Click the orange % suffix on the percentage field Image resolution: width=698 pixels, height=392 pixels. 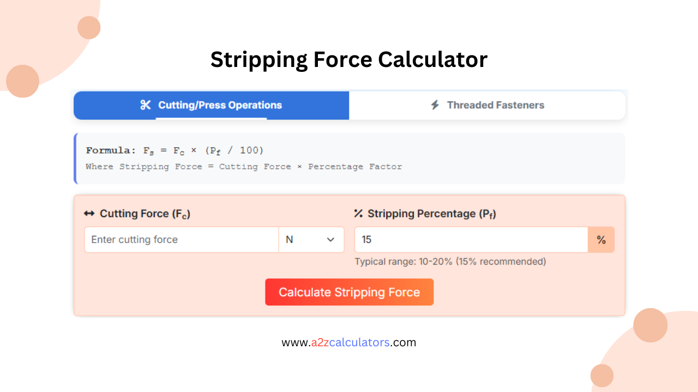pyautogui.click(x=601, y=240)
